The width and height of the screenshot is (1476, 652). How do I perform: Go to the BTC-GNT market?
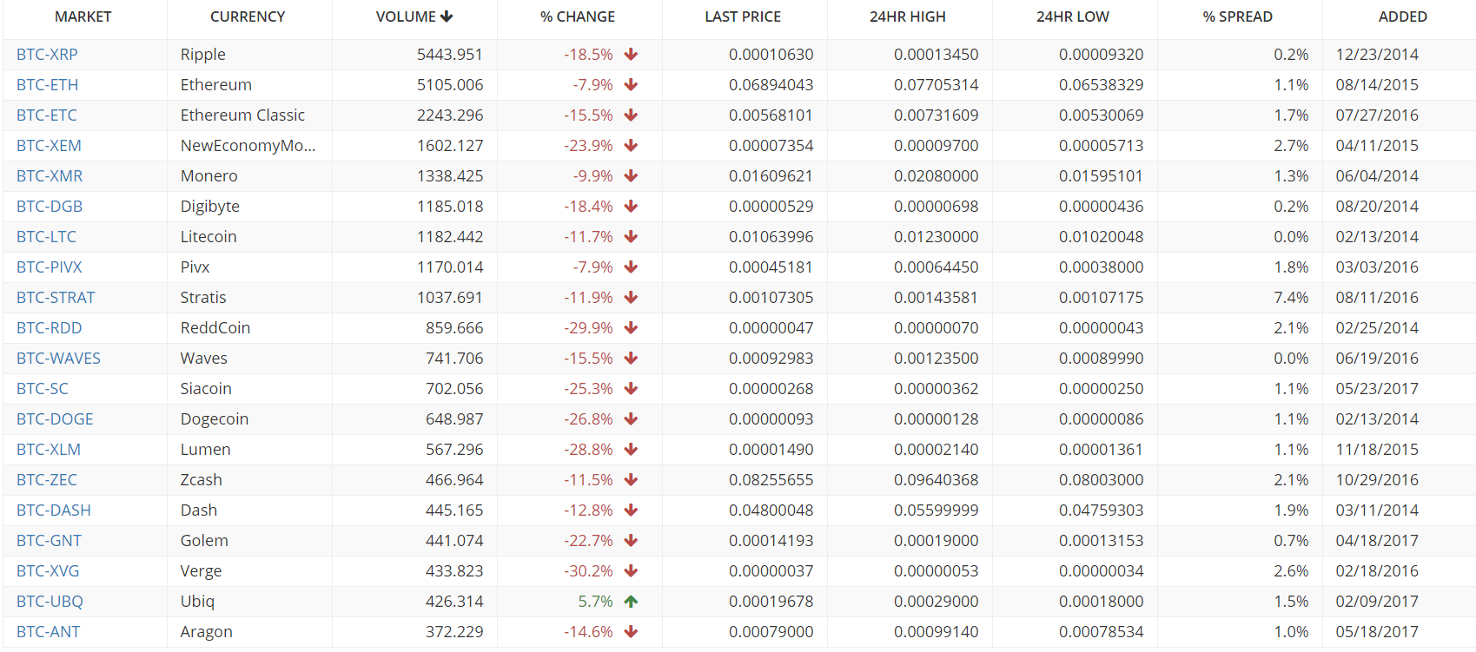[49, 541]
